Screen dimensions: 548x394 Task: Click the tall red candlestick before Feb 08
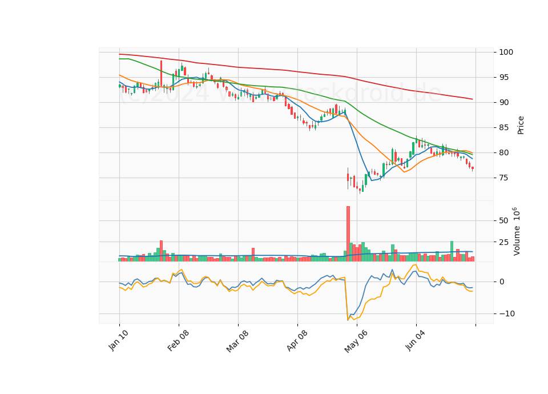(161, 74)
